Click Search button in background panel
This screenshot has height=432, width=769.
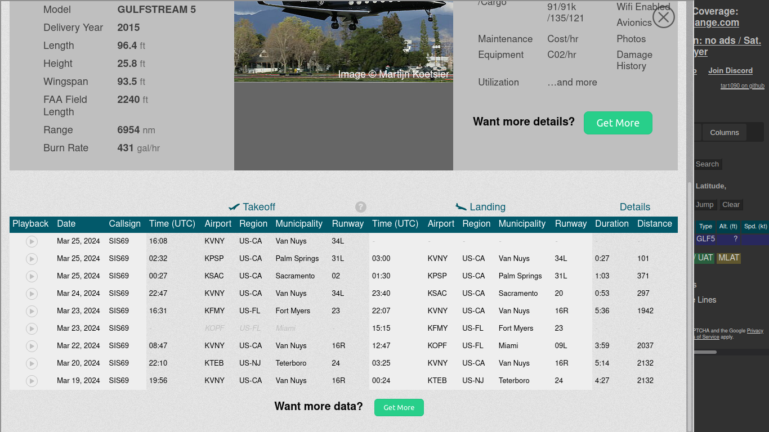707,164
